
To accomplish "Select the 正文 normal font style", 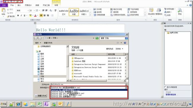I will (x=64, y=12).
